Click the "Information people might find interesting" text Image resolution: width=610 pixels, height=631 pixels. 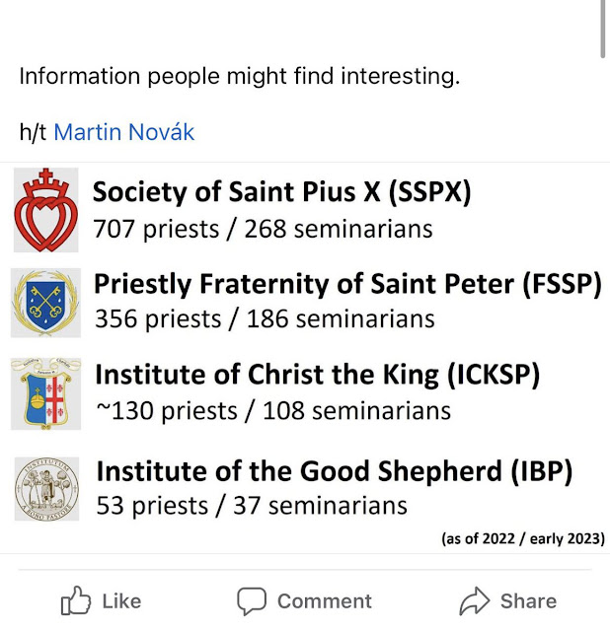tap(240, 76)
